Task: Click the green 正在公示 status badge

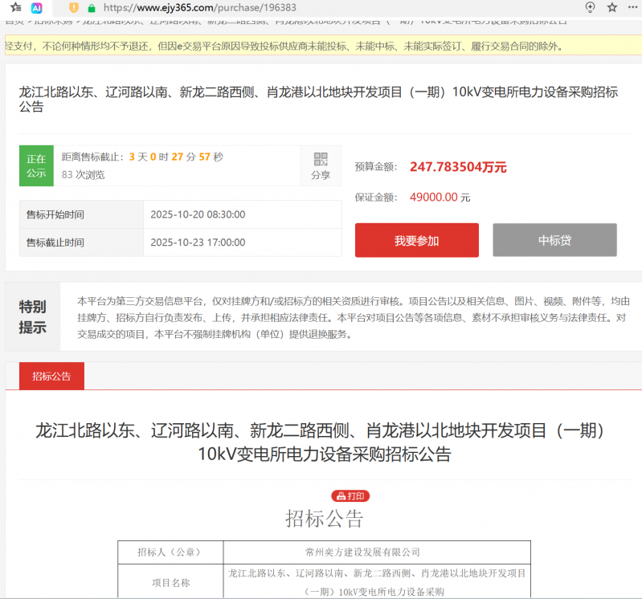Action: click(36, 165)
